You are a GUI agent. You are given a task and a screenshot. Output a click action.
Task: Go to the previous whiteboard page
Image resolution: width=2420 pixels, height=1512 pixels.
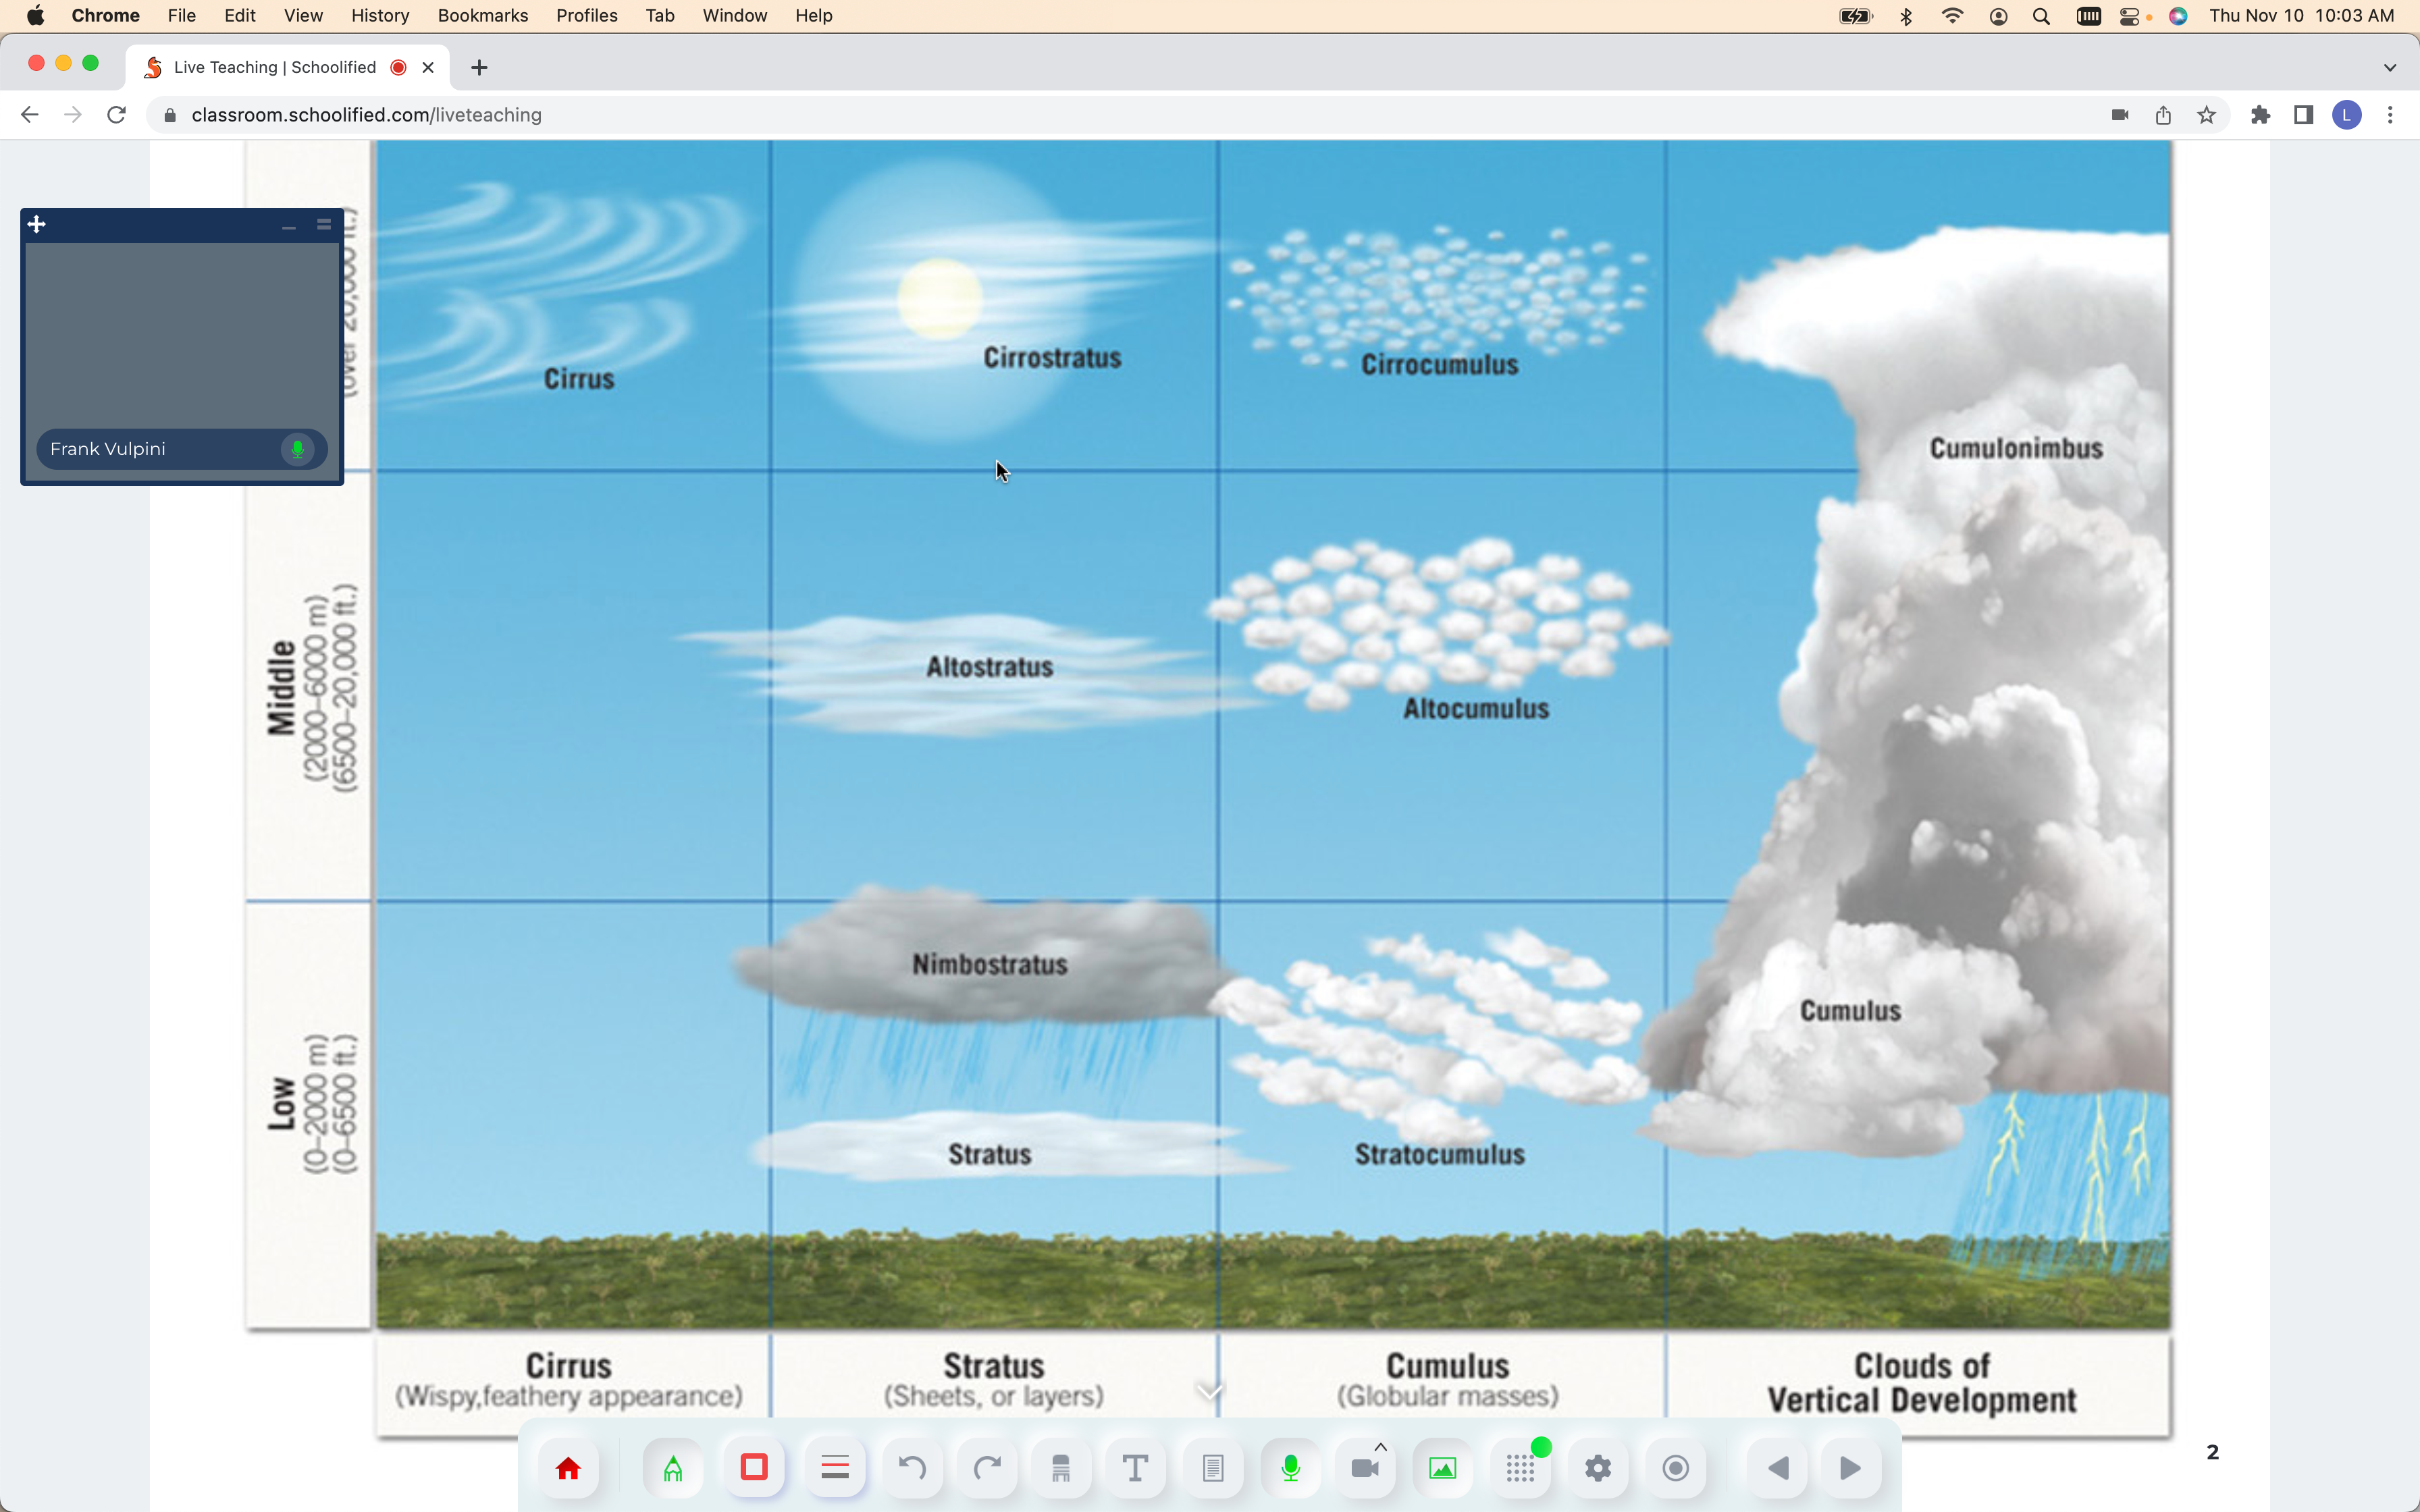(1778, 1468)
